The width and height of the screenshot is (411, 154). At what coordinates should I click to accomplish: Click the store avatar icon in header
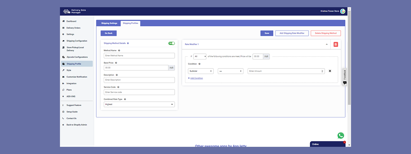[342, 11]
